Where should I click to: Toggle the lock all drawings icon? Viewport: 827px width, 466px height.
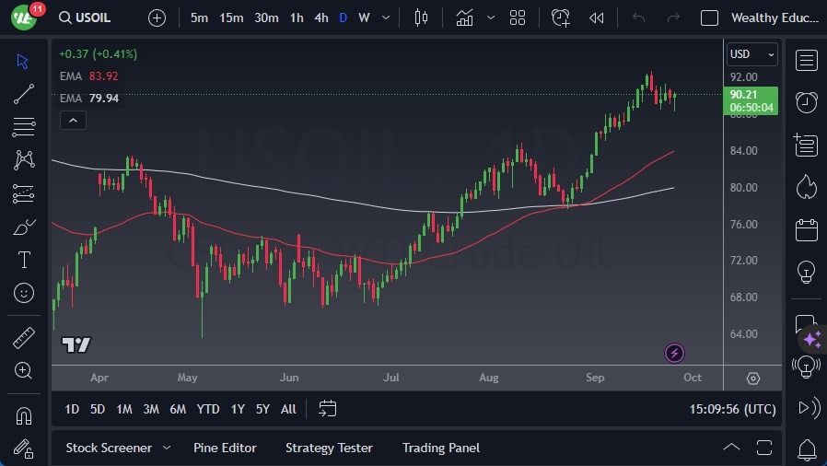[24, 449]
